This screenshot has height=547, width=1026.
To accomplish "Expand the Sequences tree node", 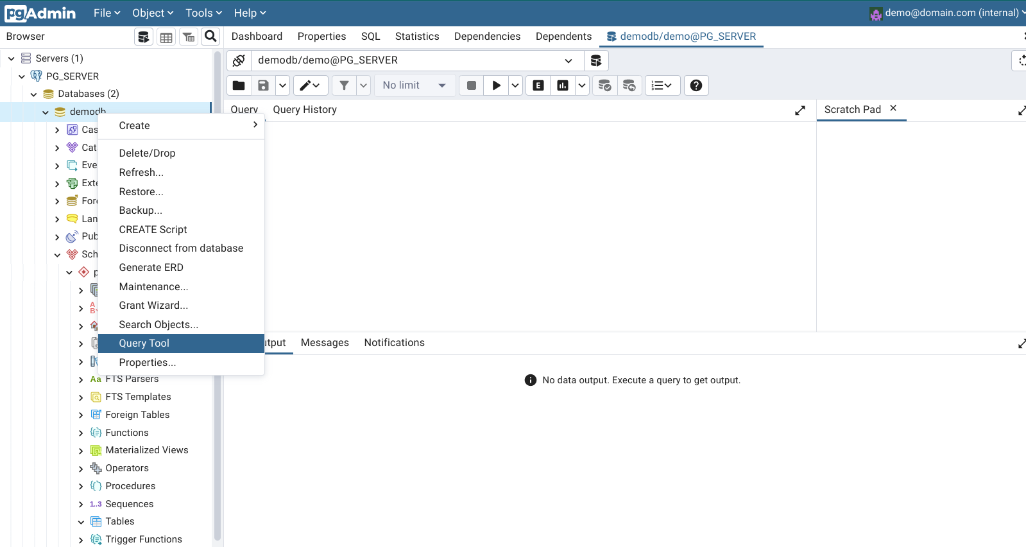I will point(81,505).
